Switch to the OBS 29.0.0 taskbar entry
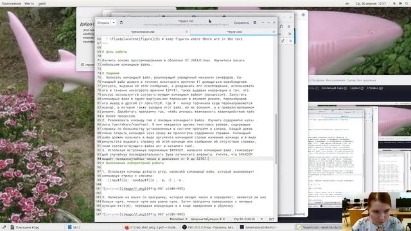Image resolution: width=411 pixels, height=231 pixels. pos(209,227)
